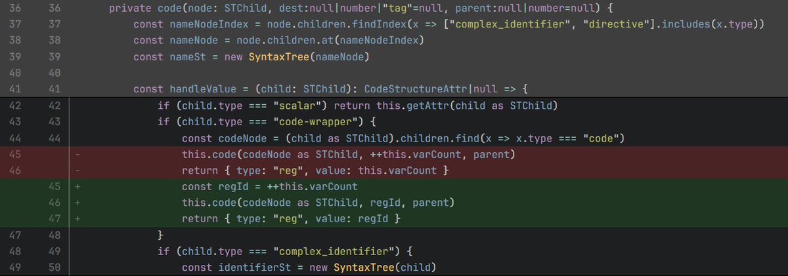The height and width of the screenshot is (276, 788).
Task: Click line number 36 in the left old-version gutter column
Action: (x=15, y=8)
